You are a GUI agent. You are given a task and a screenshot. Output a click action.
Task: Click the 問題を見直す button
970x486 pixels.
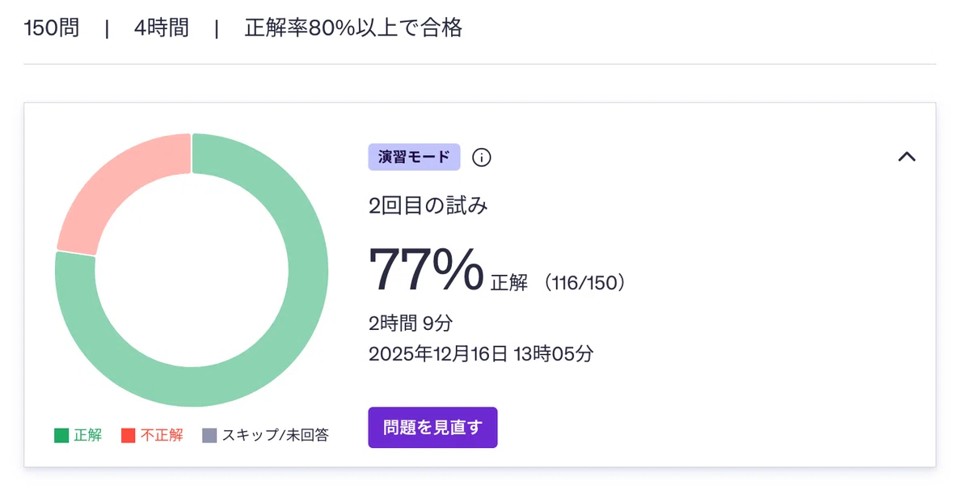[x=432, y=428]
